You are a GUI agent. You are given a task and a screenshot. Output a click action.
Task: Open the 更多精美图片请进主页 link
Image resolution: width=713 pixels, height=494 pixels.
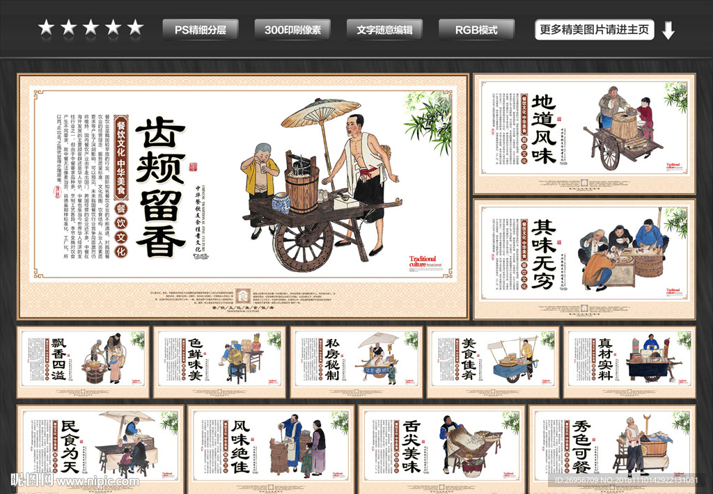pos(595,30)
